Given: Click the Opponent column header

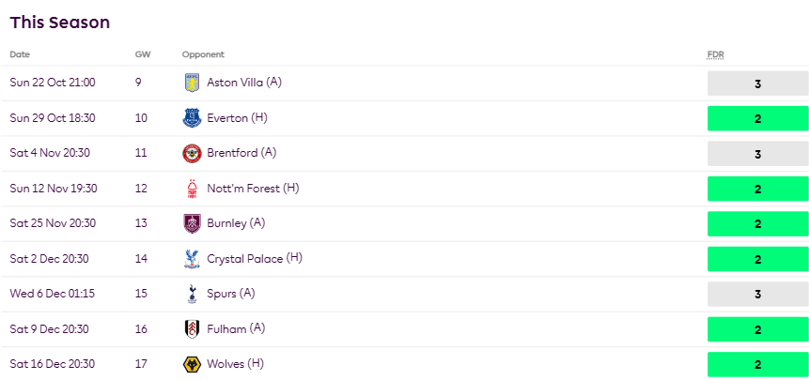Looking at the screenshot, I should (203, 54).
